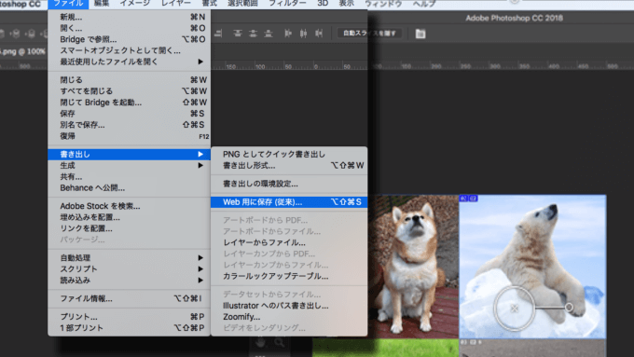The image size is (634, 357).
Task: Select Adobe Stock を検索...
Action: pos(129,206)
